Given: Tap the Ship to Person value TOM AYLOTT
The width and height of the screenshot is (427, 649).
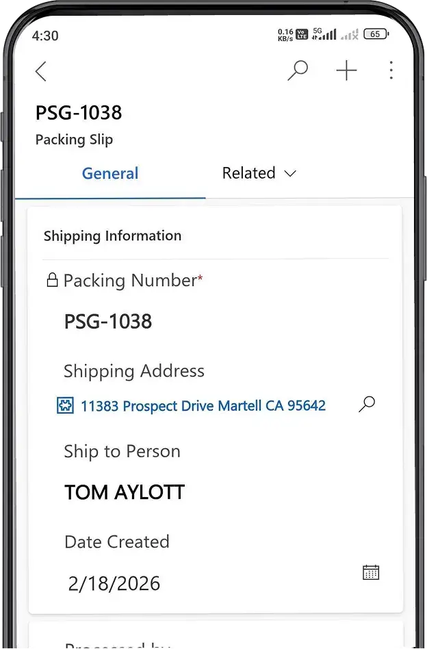Looking at the screenshot, I should pos(124,492).
